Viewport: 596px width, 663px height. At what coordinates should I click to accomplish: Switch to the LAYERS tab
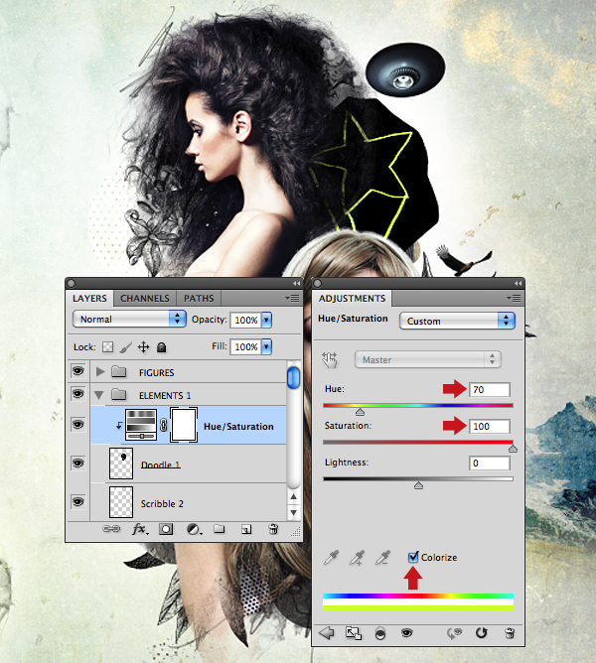89,298
